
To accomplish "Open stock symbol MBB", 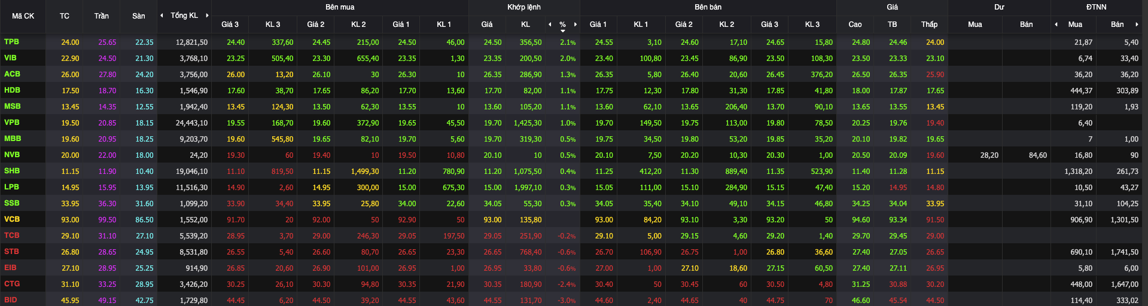I will coord(13,139).
